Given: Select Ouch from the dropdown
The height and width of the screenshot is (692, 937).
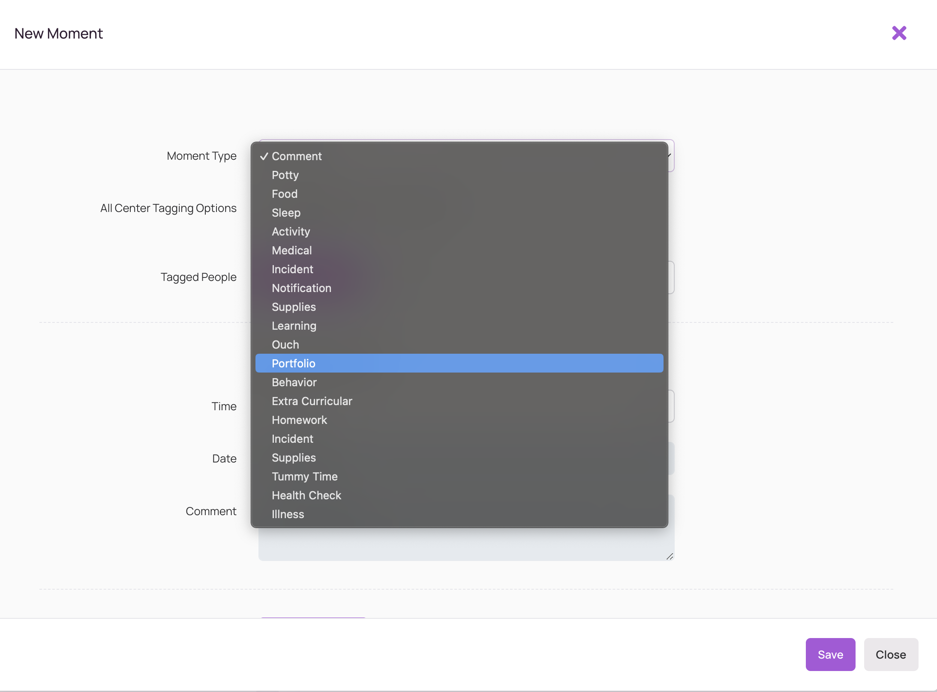Looking at the screenshot, I should click(285, 345).
